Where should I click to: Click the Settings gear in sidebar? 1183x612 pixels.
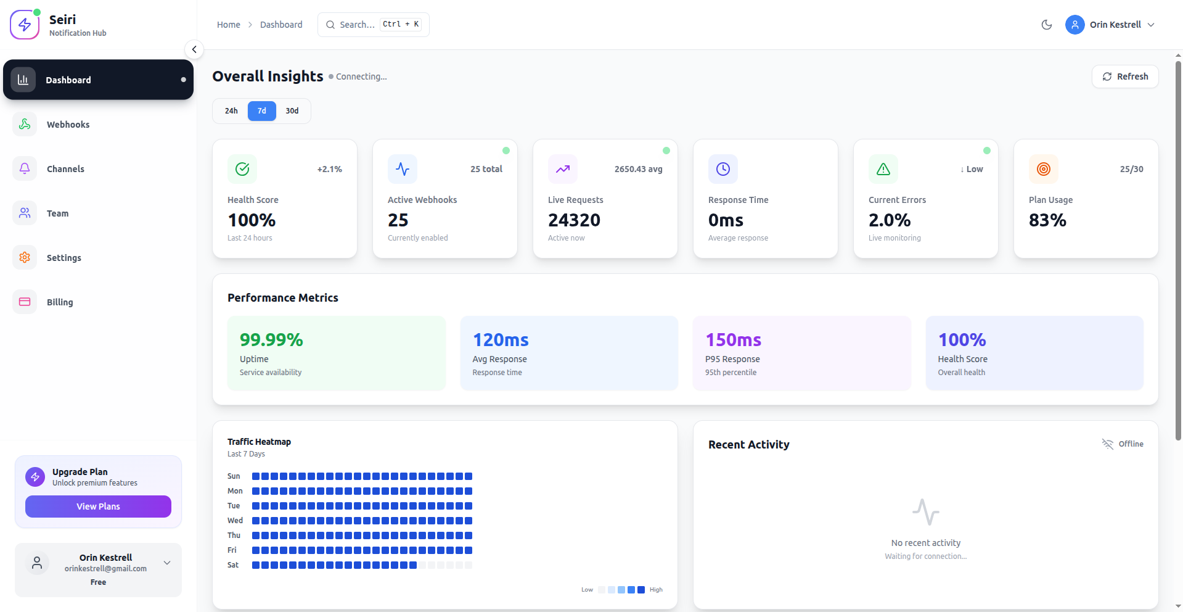tap(24, 257)
